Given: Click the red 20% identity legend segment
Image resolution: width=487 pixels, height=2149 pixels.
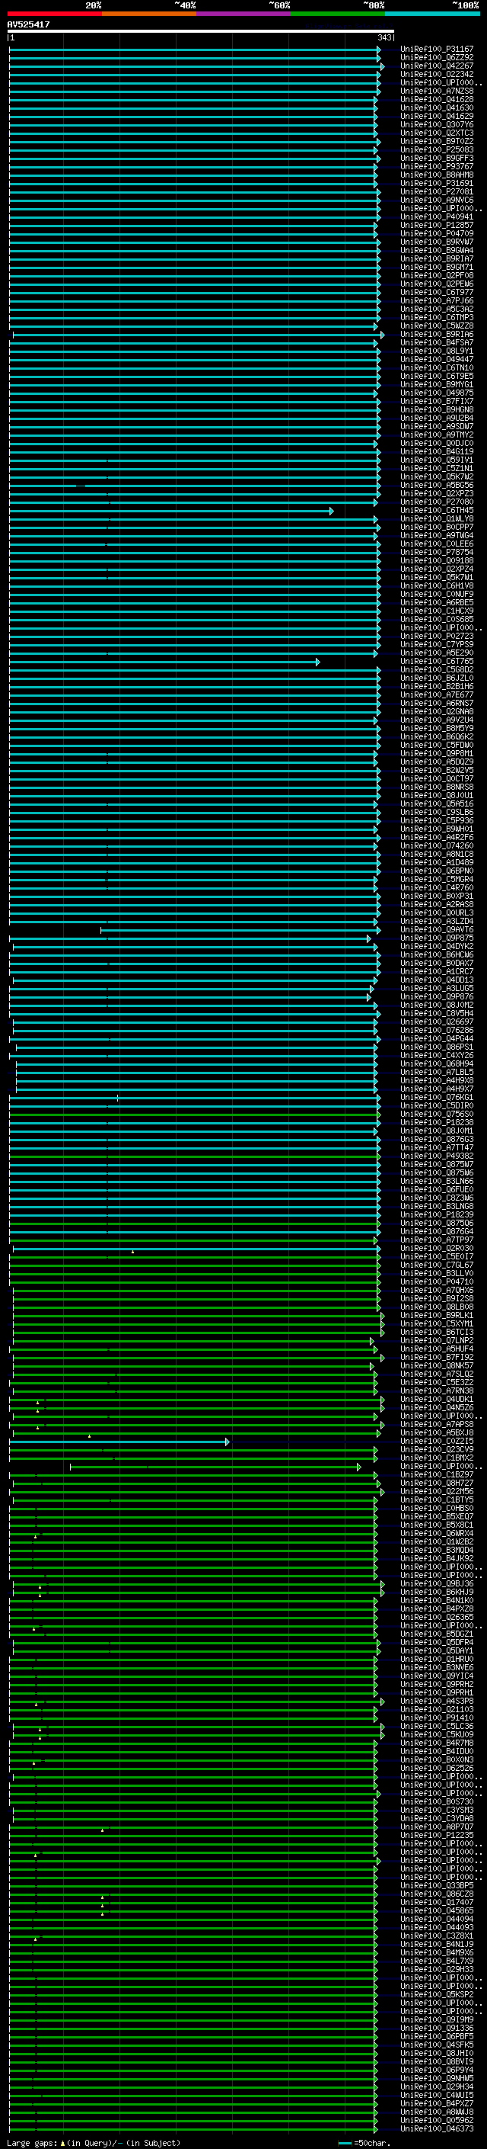Looking at the screenshot, I should point(54,14).
